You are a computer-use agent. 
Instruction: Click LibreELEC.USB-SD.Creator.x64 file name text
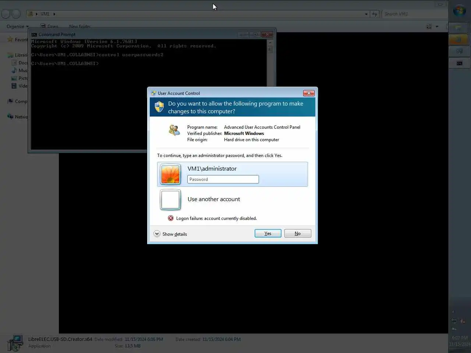tap(60, 339)
